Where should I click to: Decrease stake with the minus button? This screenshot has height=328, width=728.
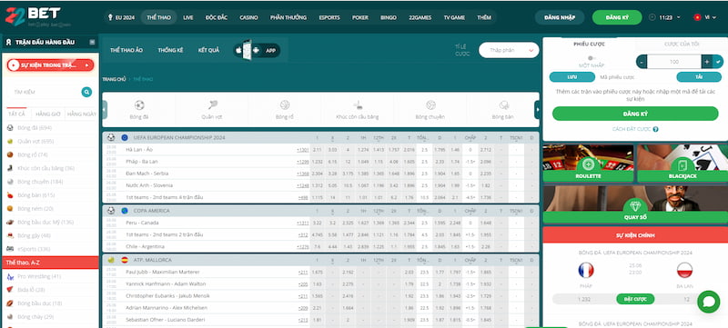[x=642, y=62]
